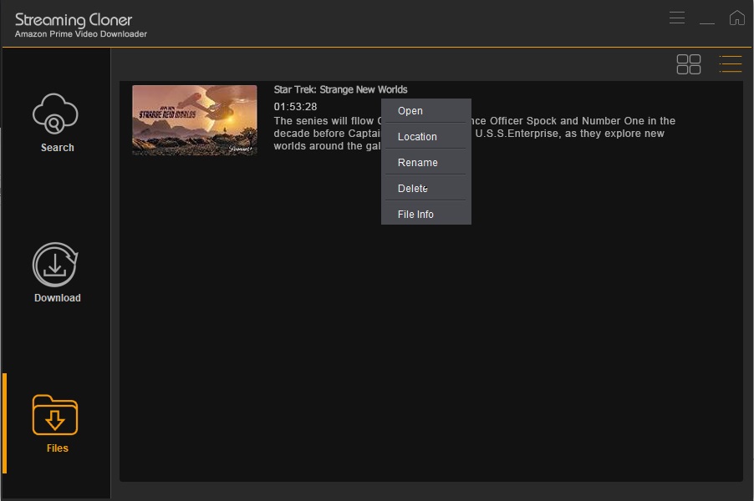Switch to grid thumbnail view
This screenshot has width=754, height=501.
click(689, 64)
